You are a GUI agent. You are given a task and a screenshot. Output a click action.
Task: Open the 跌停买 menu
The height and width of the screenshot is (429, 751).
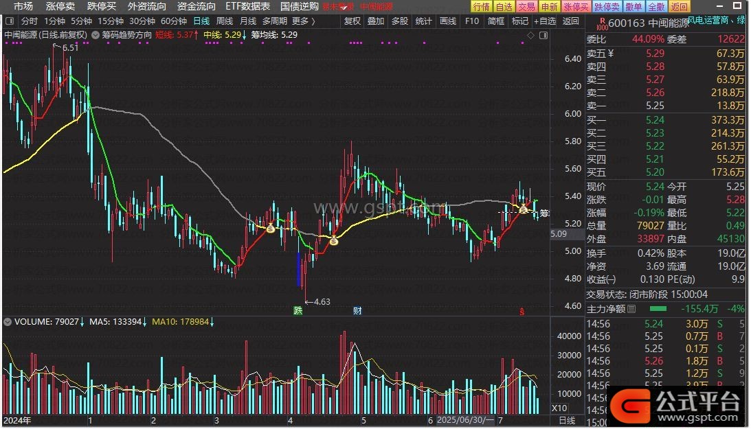[102, 7]
